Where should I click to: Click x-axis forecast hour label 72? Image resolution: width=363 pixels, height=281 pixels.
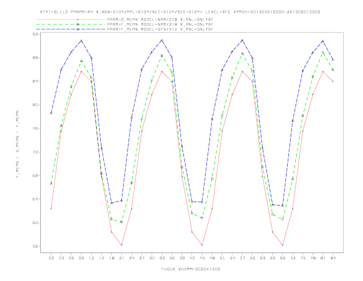(293, 258)
